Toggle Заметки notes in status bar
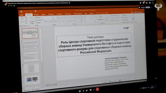The height and width of the screenshot is (93, 166). (x=105, y=82)
